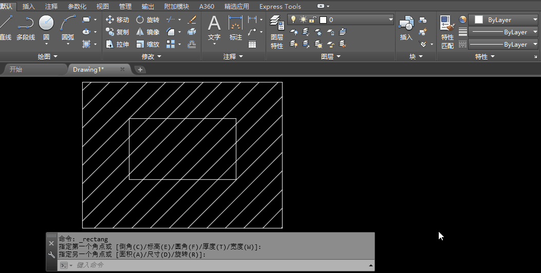The width and height of the screenshot is (541, 273).
Task: Choose the Mirror (镜像) tool
Action: point(147,32)
